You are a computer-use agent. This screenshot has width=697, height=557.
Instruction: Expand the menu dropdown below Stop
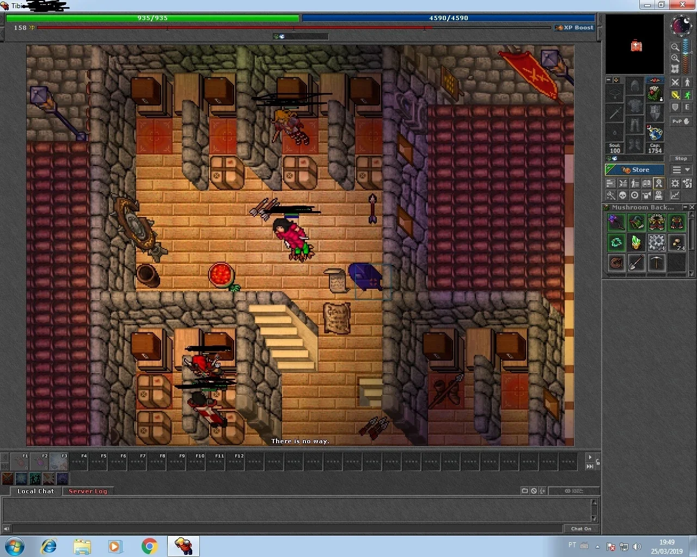click(681, 170)
